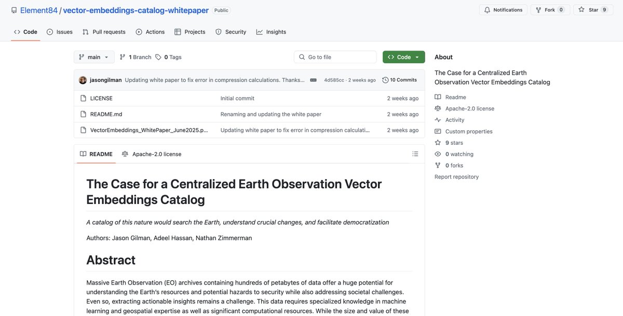Expand the commit message ellipsis button
The image size is (623, 316).
pos(313,80)
